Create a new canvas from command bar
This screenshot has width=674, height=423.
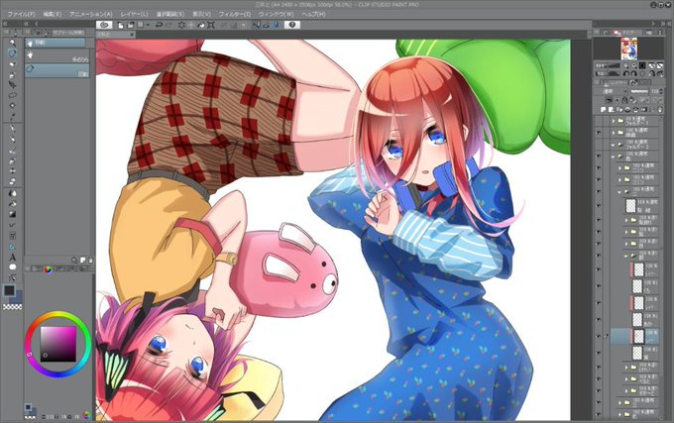click(120, 25)
